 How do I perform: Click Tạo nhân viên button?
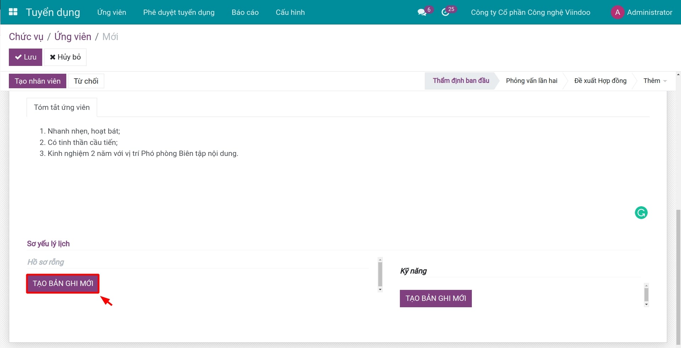point(38,81)
